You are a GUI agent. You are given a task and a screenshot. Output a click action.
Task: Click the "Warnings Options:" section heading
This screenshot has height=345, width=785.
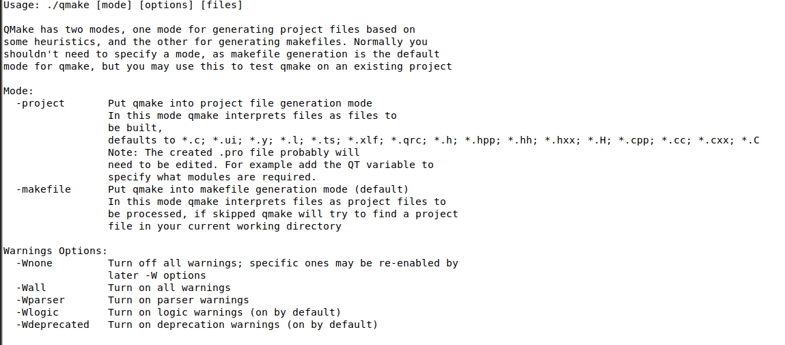(x=55, y=251)
